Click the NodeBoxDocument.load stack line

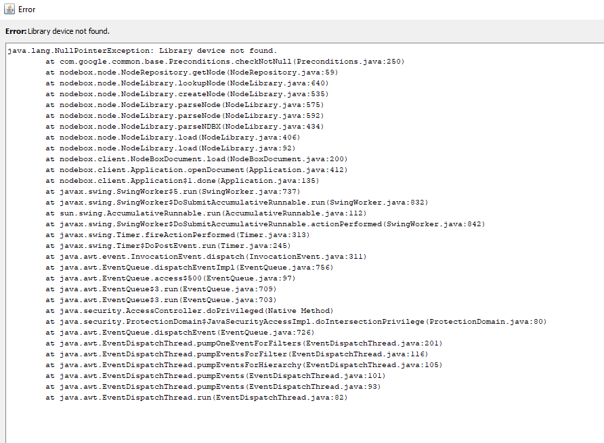coord(196,159)
